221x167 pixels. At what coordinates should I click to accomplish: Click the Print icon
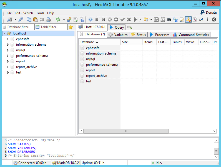[48, 19]
